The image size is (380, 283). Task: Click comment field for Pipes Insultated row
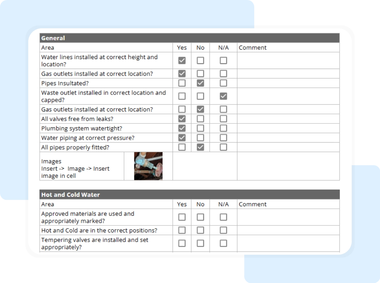pyautogui.click(x=288, y=83)
